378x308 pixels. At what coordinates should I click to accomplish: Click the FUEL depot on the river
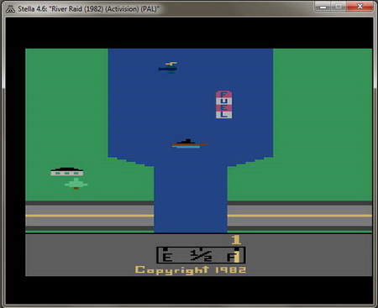coord(223,105)
